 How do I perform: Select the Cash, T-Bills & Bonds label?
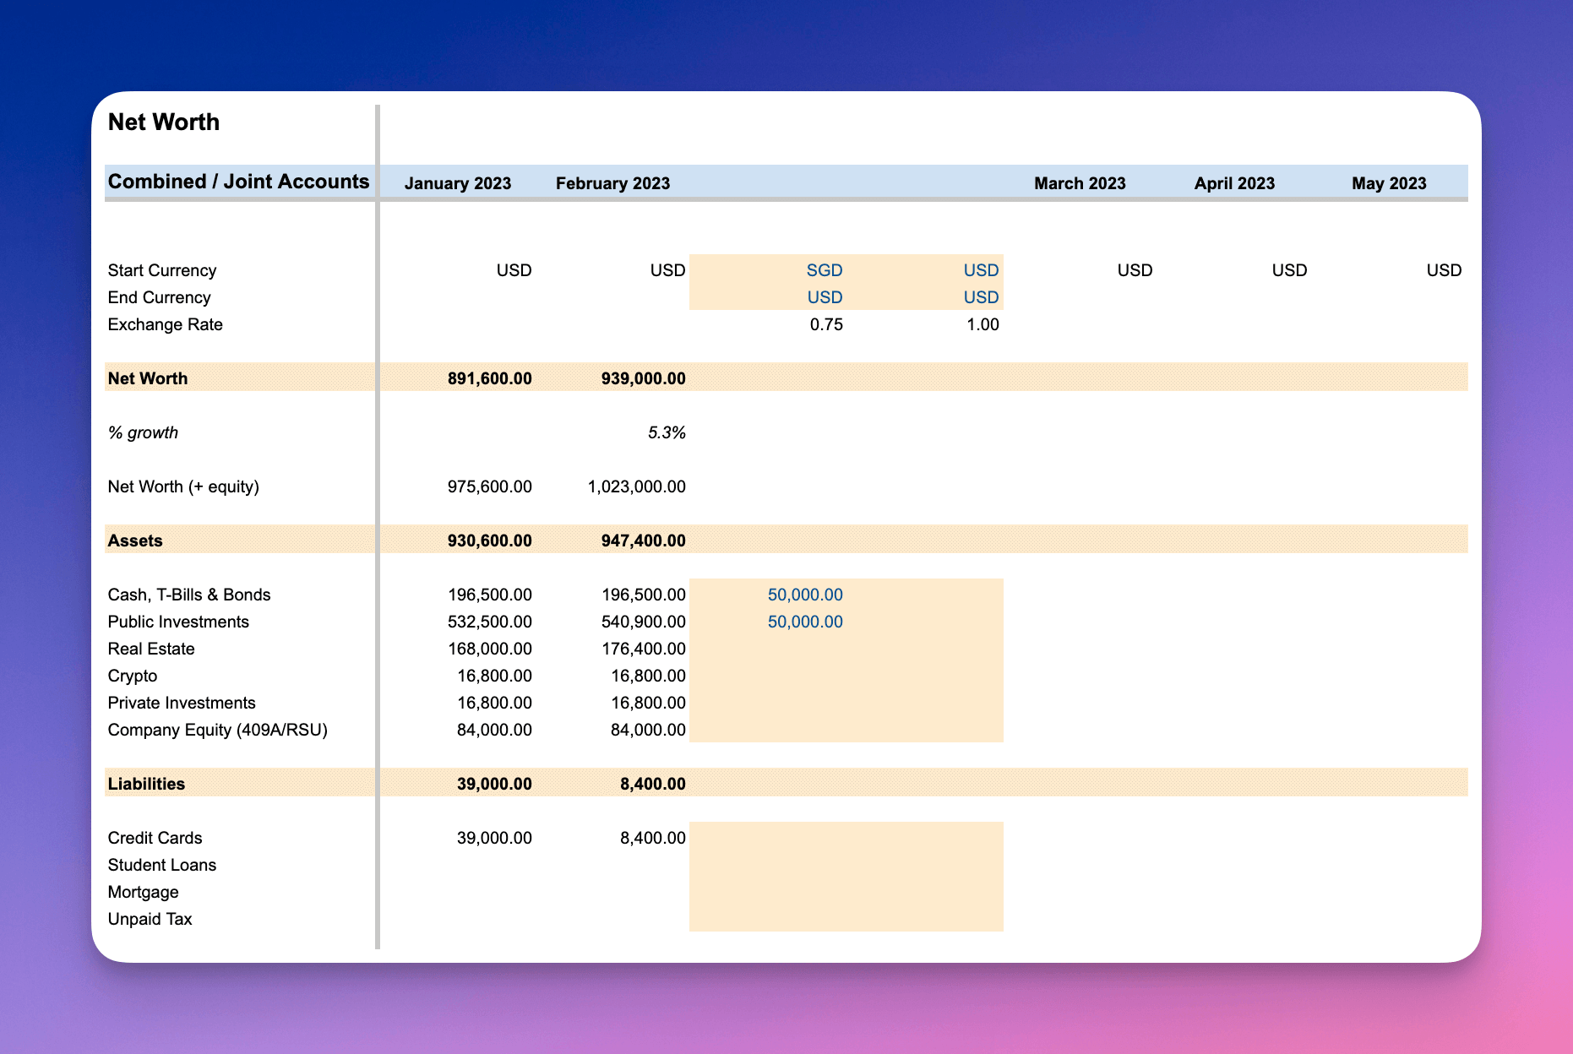tap(188, 595)
